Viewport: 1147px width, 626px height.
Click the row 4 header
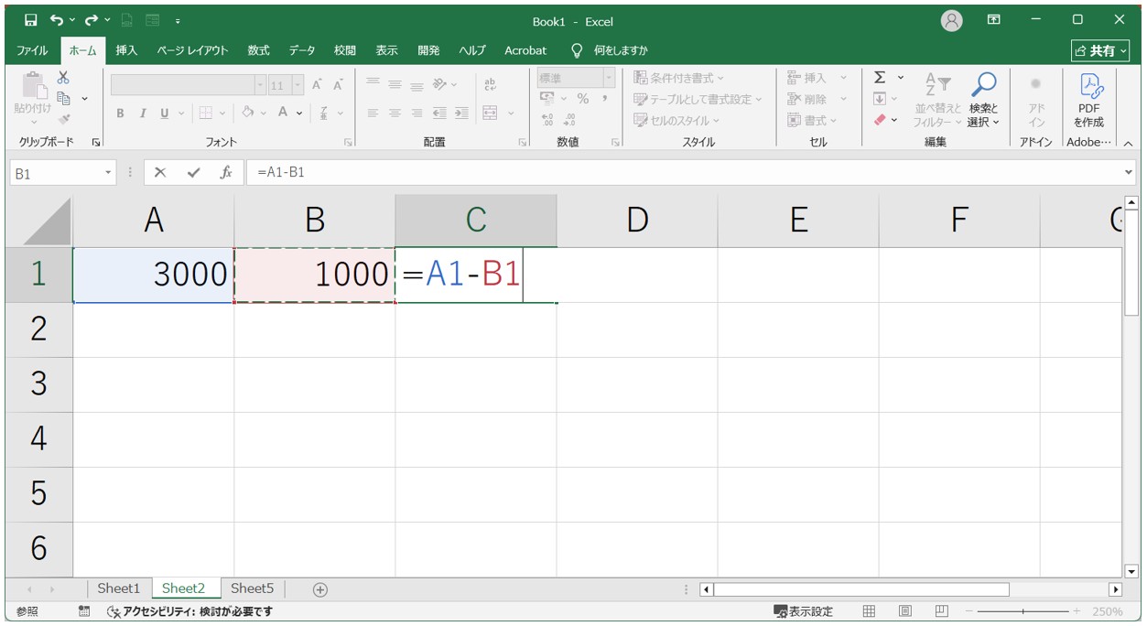pyautogui.click(x=38, y=439)
